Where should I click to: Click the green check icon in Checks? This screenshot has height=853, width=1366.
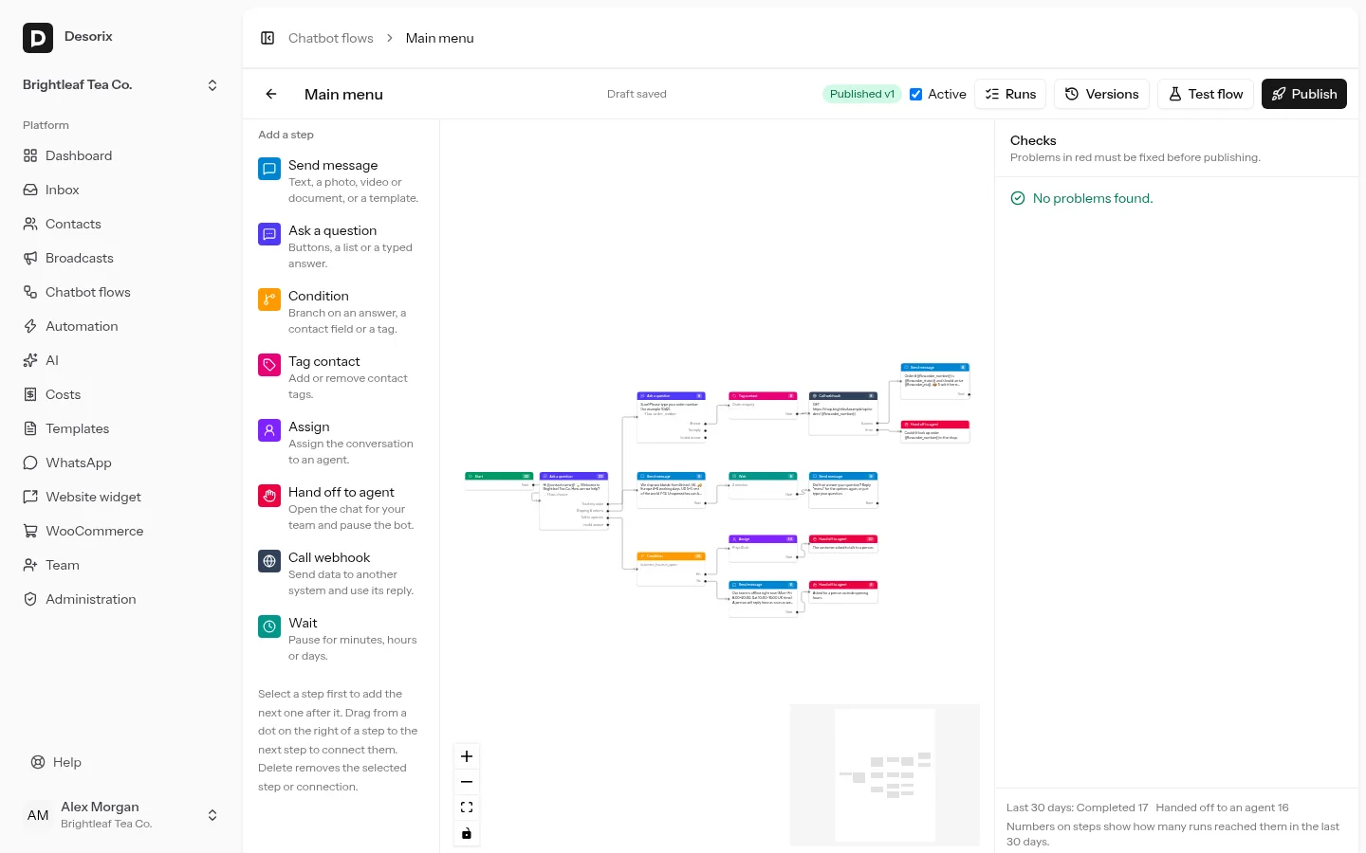[1018, 198]
